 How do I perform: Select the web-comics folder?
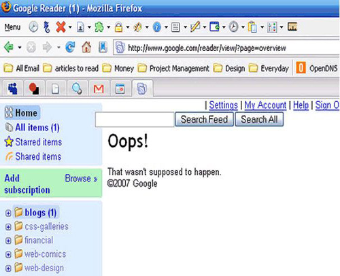pos(40,254)
